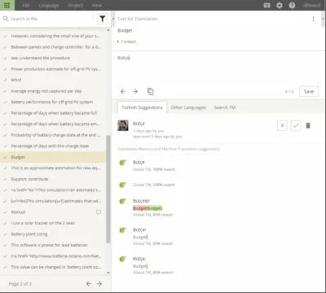Image resolution: width=326 pixels, height=293 pixels.
Task: Click the comment icon on Manual row
Action: [99, 212]
